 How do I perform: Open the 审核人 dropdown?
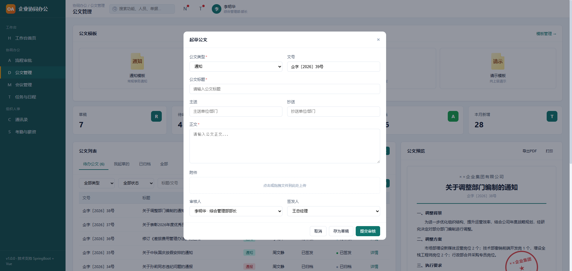click(x=236, y=211)
